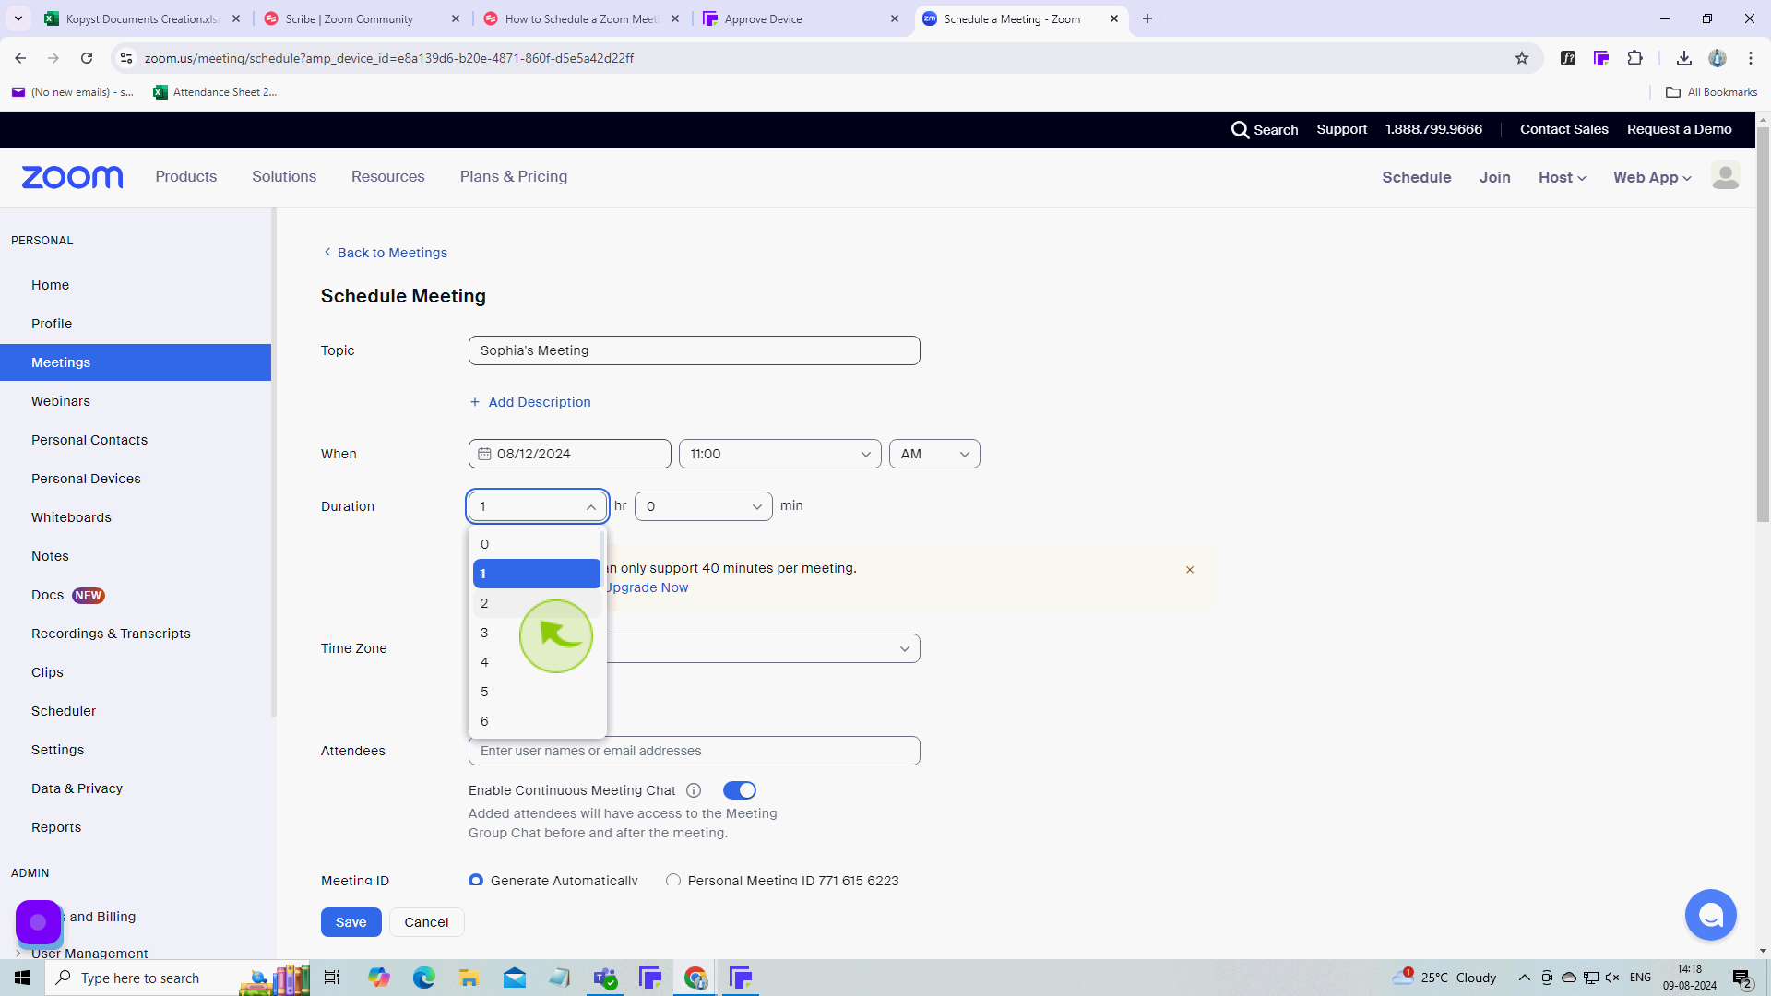Open the start time 11:00 dropdown
Screen dimensions: 1771x996
click(x=780, y=454)
